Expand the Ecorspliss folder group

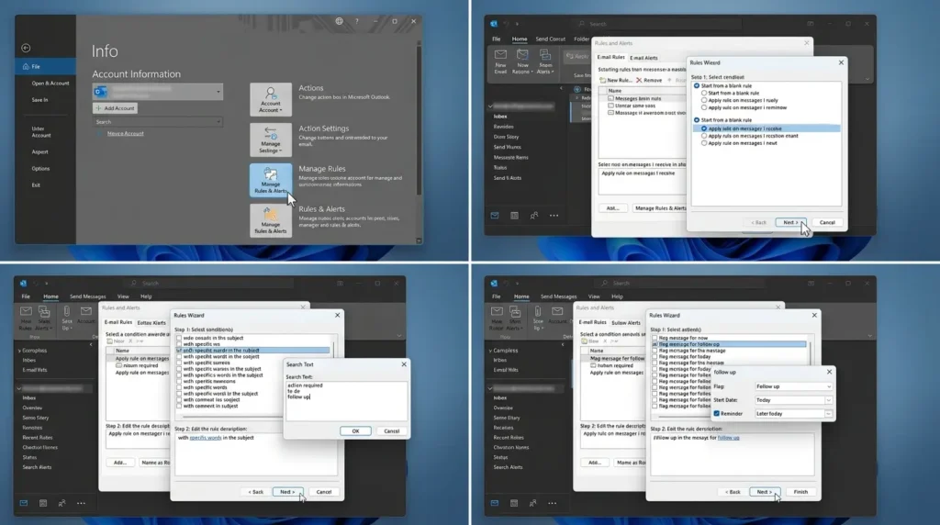coord(20,350)
